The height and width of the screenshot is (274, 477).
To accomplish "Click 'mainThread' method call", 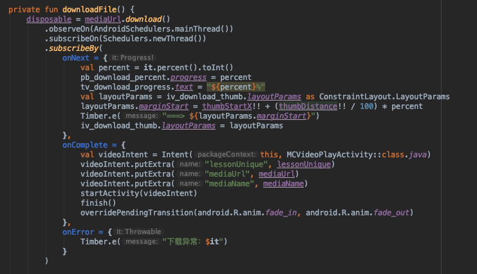I will (198, 29).
